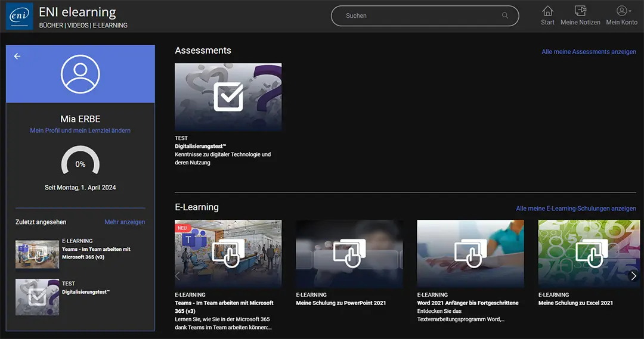Click BÜCHER | VIDEOS | E-LEARNING tagline
Image resolution: width=644 pixels, height=339 pixels.
[x=83, y=26]
